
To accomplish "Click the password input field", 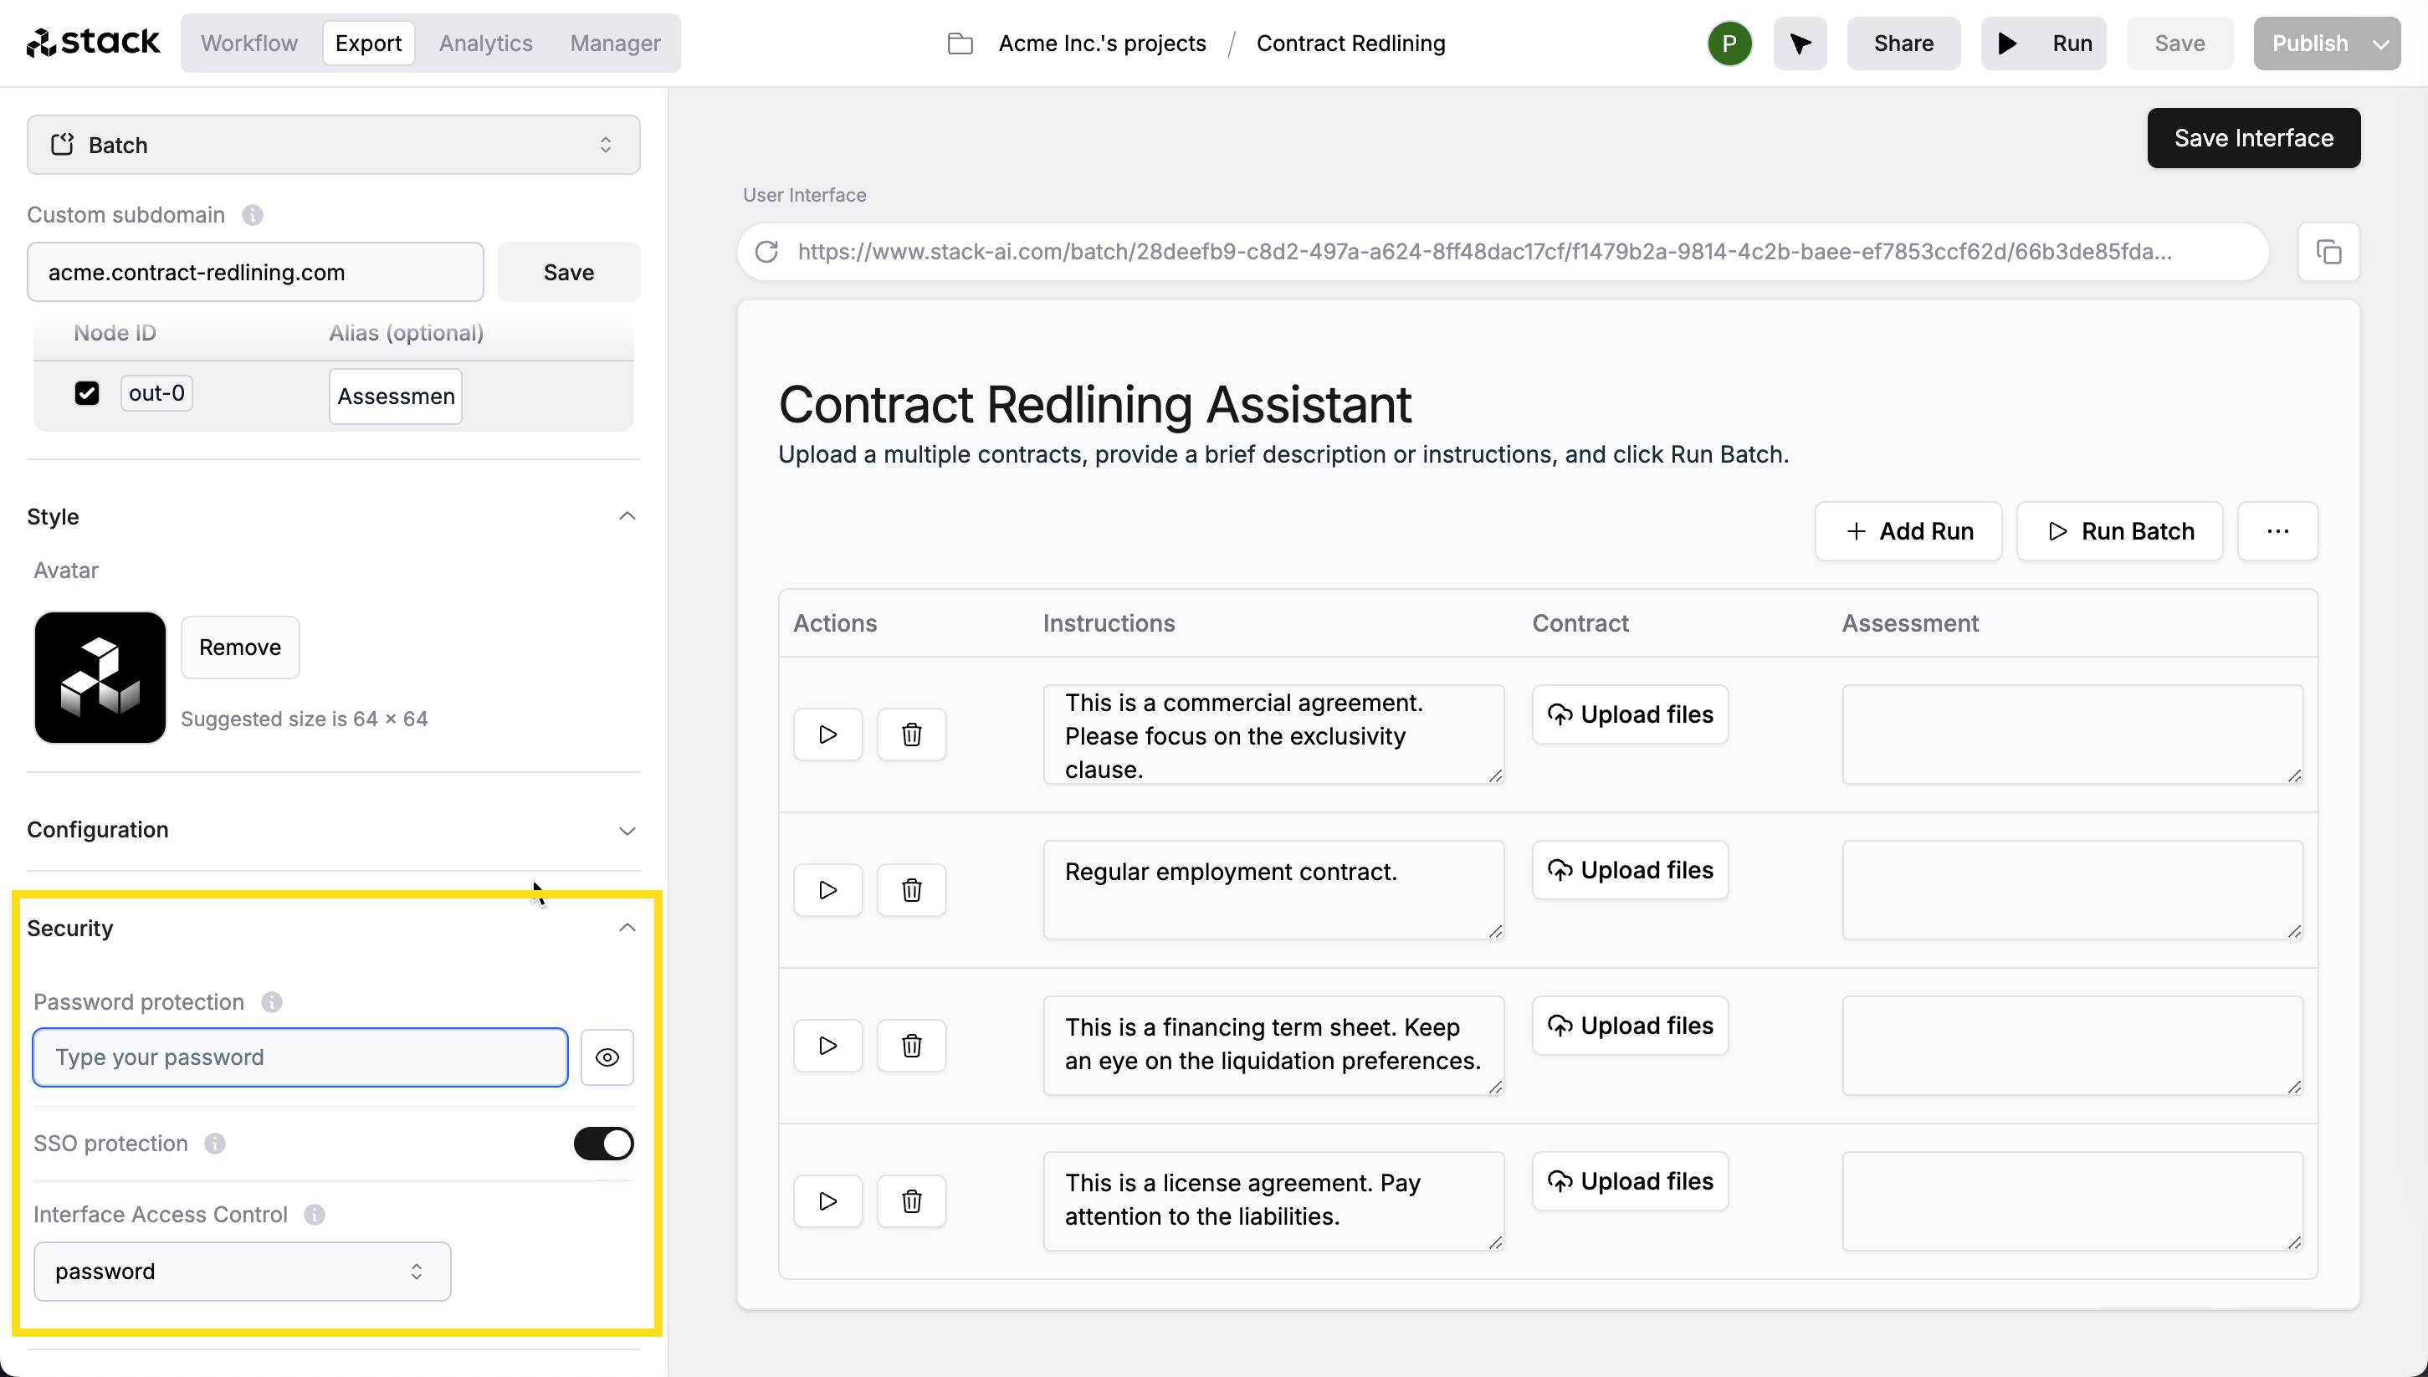I will coord(300,1057).
